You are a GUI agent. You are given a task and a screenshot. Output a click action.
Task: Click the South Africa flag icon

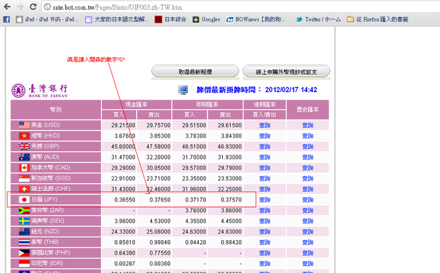(x=24, y=210)
